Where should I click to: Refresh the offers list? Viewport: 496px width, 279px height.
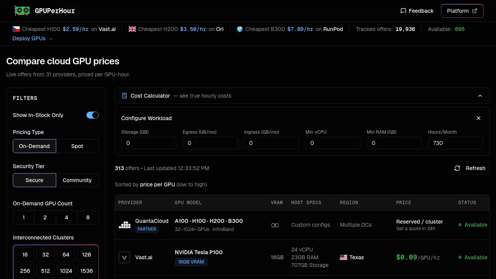(470, 168)
